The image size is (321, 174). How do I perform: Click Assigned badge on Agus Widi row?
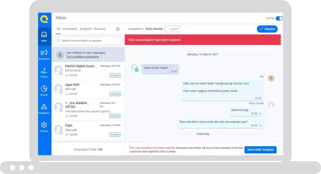(x=115, y=94)
